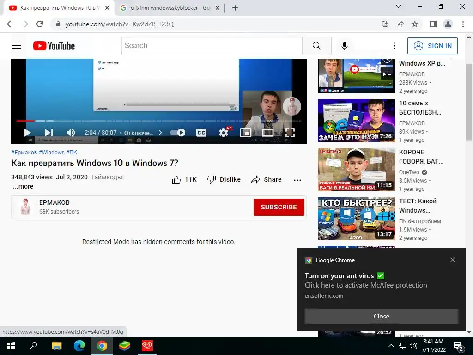Viewport: 473px width, 355px height.
Task: Open the 10 самых БЕСПОЛЕЗН video thumbnail
Action: point(356,121)
